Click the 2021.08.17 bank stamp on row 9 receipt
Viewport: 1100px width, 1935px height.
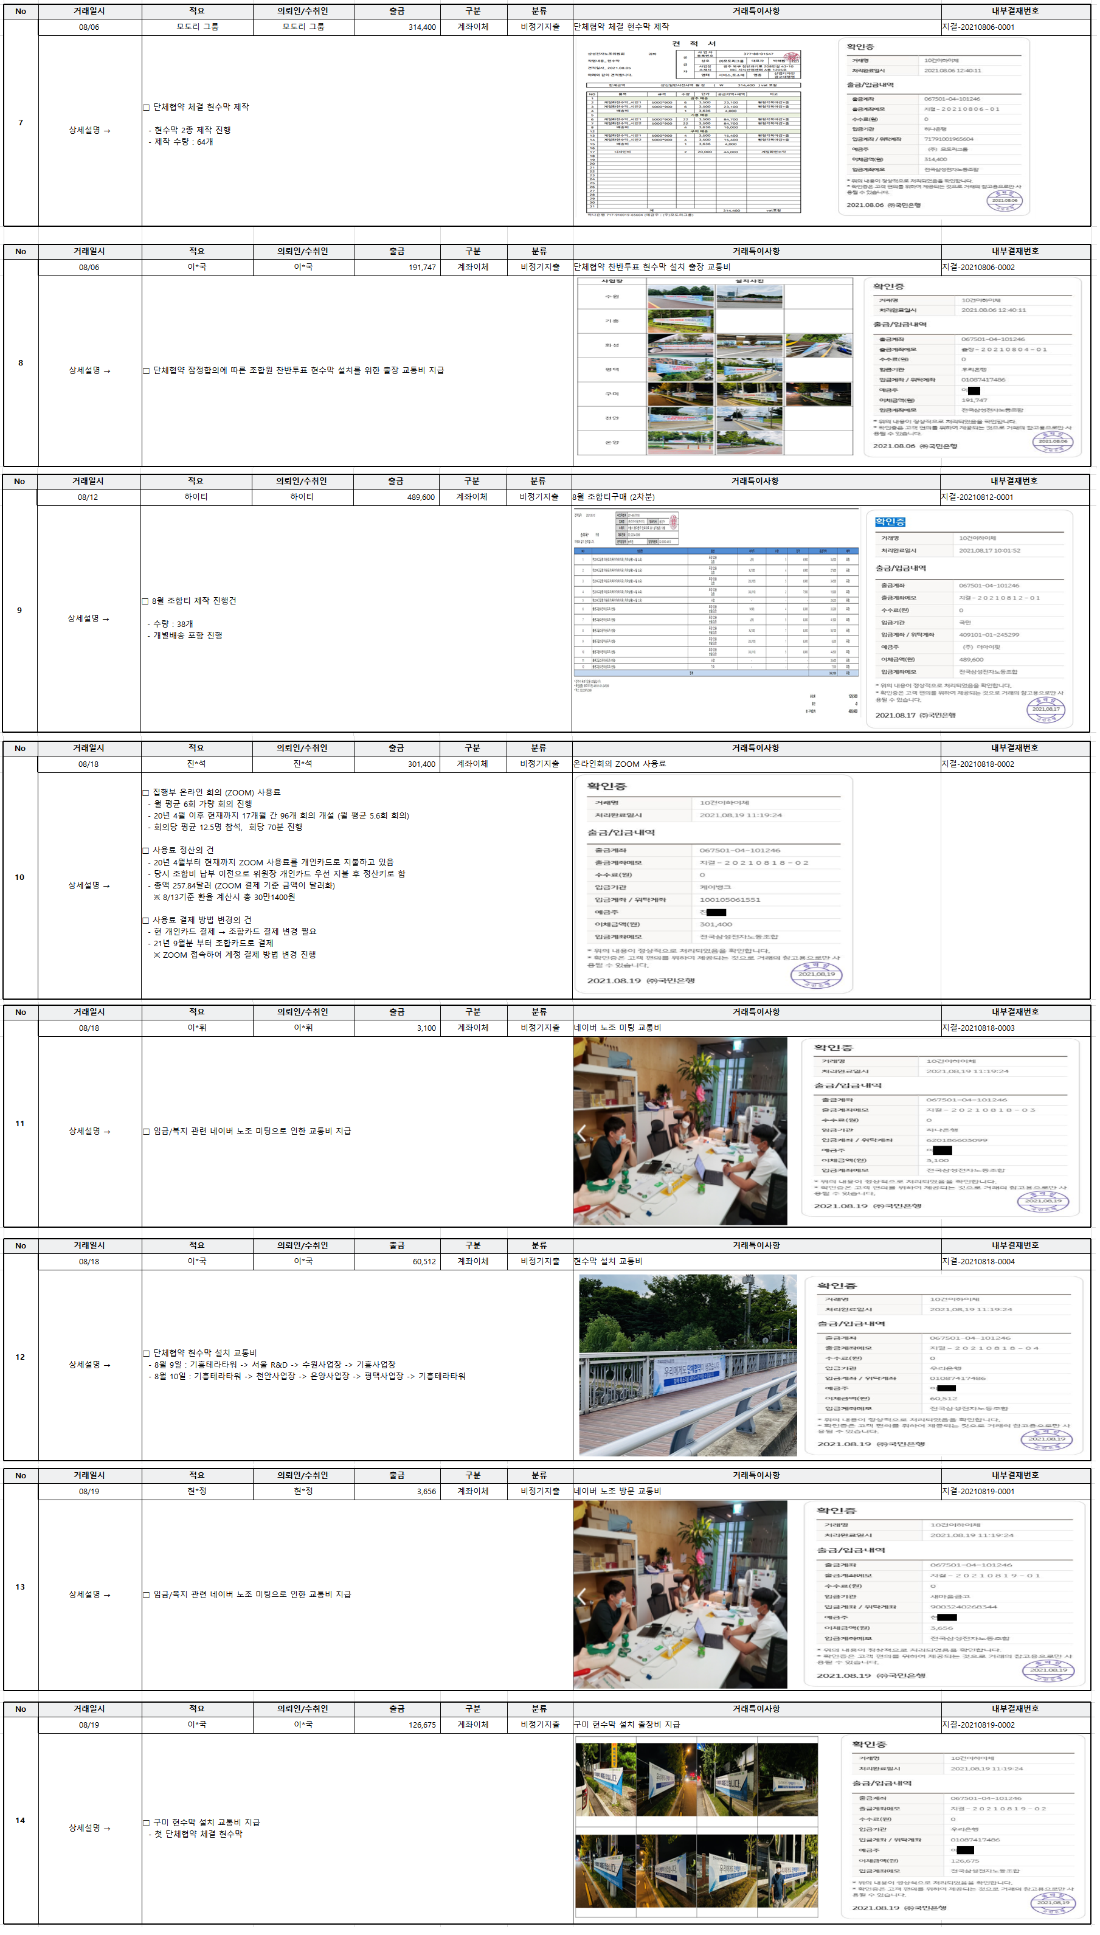[1046, 708]
